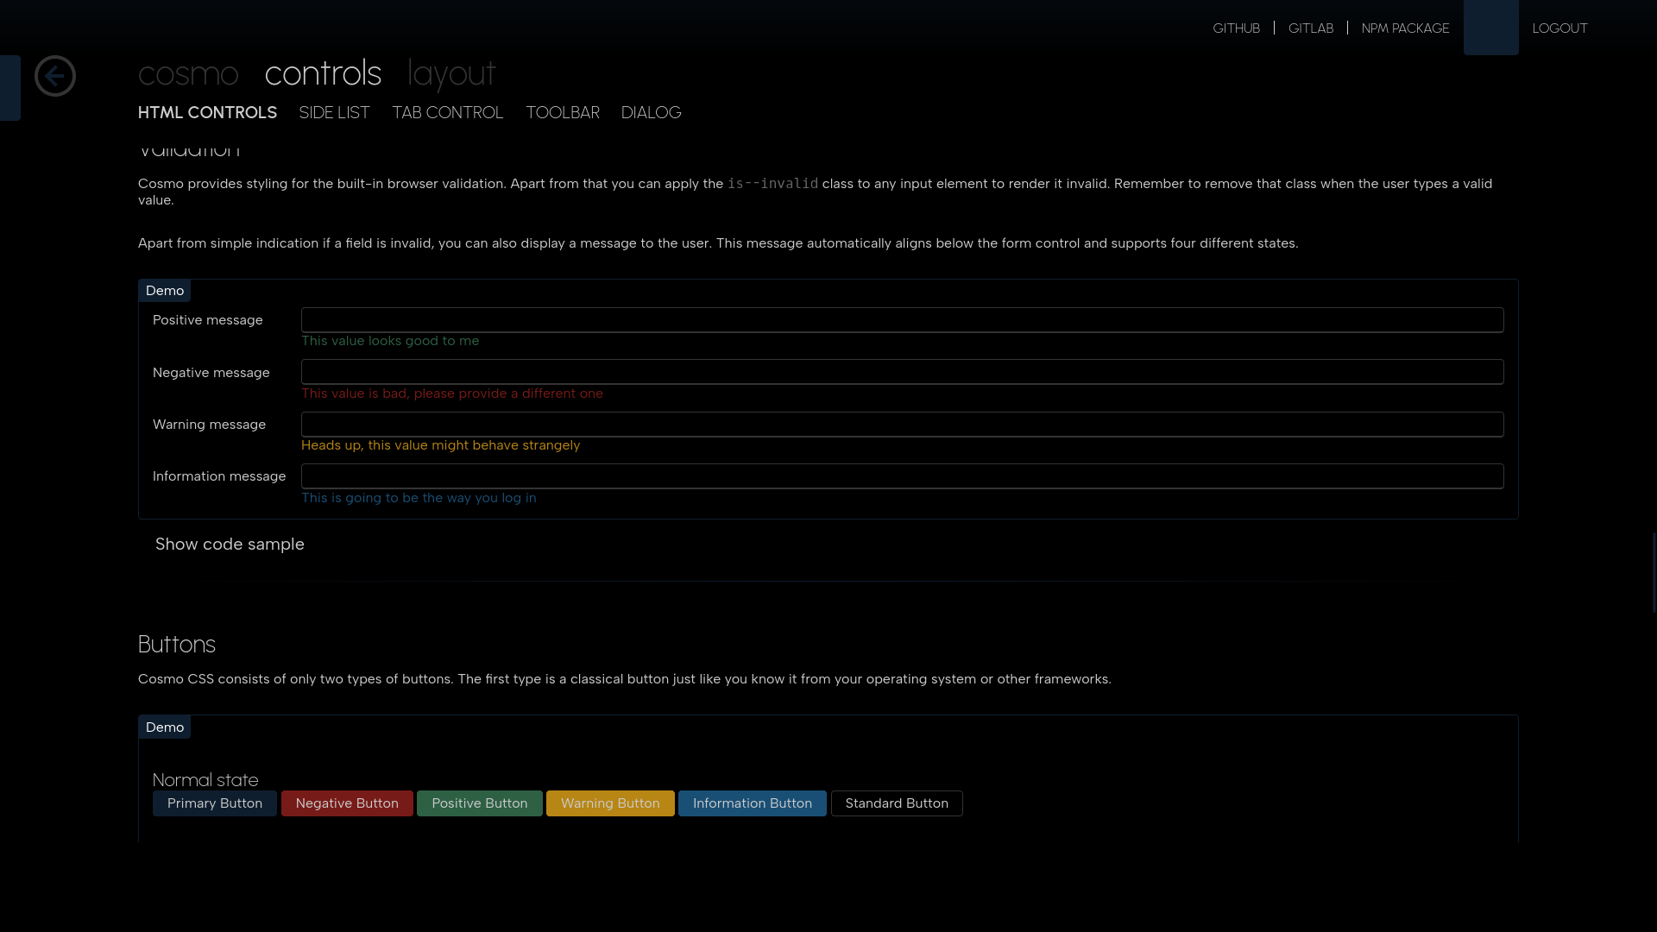
Task: Click the 'Warning message' label
Action: pyautogui.click(x=209, y=425)
